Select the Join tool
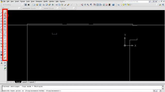Screen dimensions: 165x92 pos(5,49)
